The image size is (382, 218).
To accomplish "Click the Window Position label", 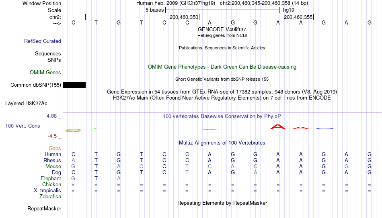I will tap(42, 3).
